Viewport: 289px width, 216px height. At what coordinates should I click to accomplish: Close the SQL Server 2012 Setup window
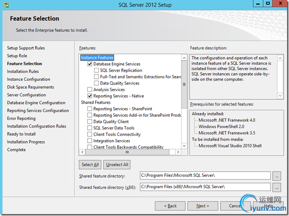pyautogui.click(x=280, y=3)
